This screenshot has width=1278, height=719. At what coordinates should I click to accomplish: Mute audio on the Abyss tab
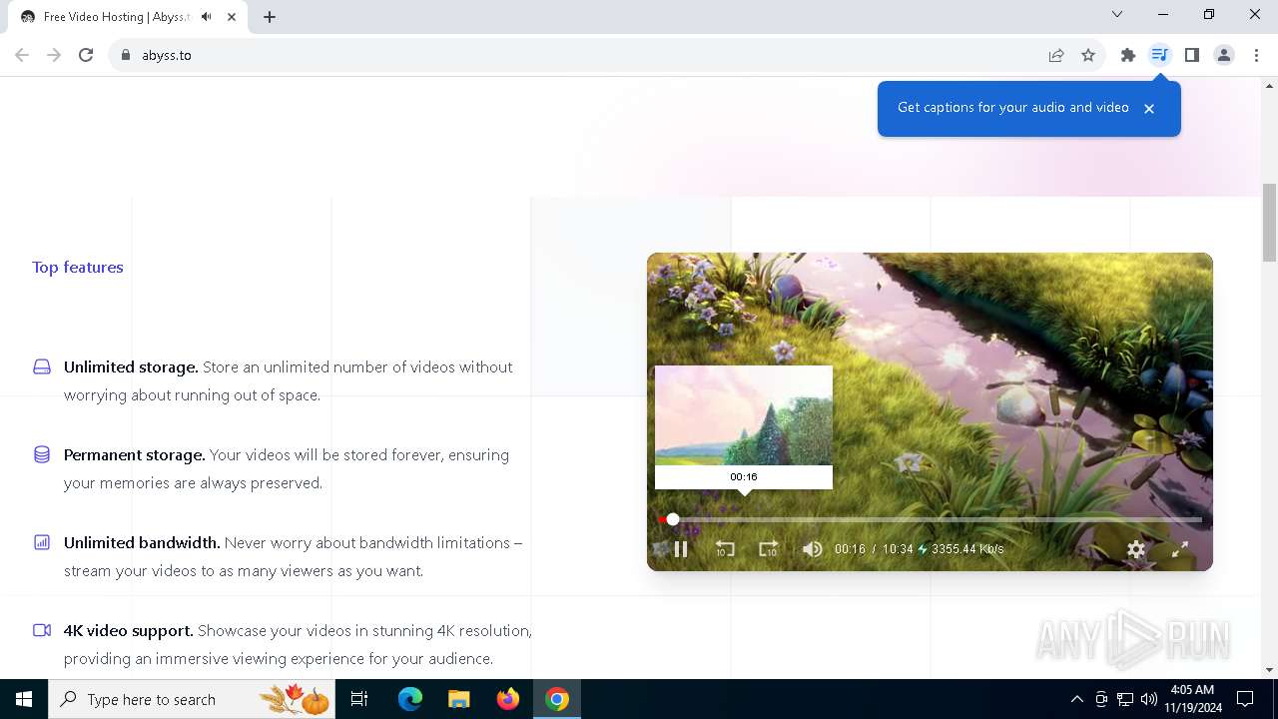[x=206, y=17]
